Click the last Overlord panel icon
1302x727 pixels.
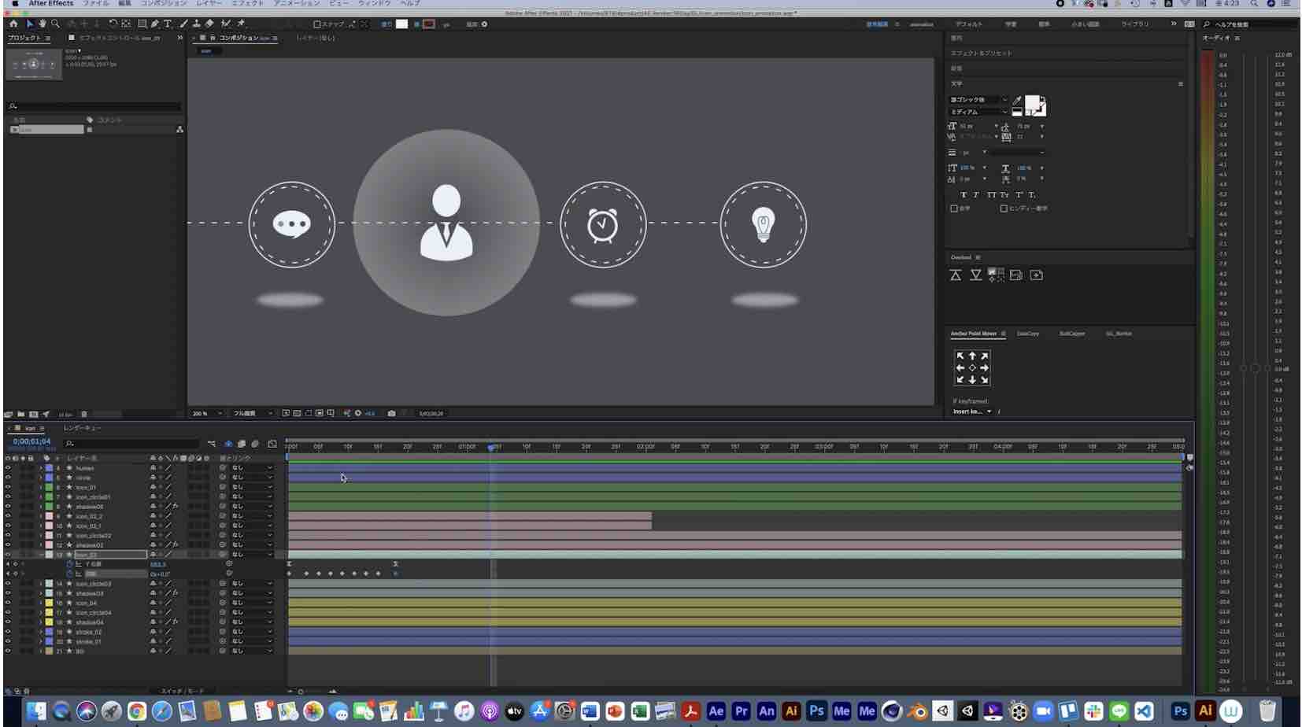1036,275
